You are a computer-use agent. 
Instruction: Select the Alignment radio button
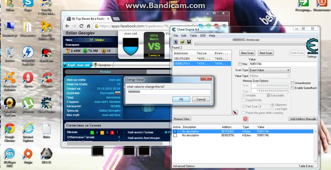tap(273, 105)
